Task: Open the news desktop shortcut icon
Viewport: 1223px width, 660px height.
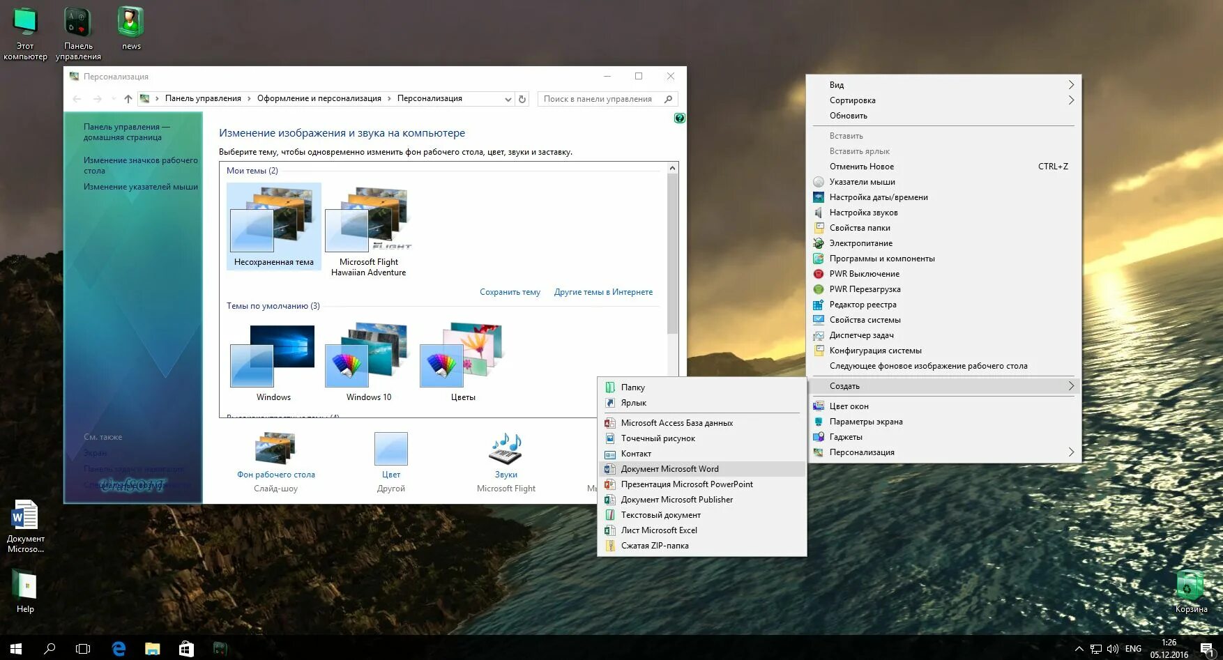Action: point(131,29)
